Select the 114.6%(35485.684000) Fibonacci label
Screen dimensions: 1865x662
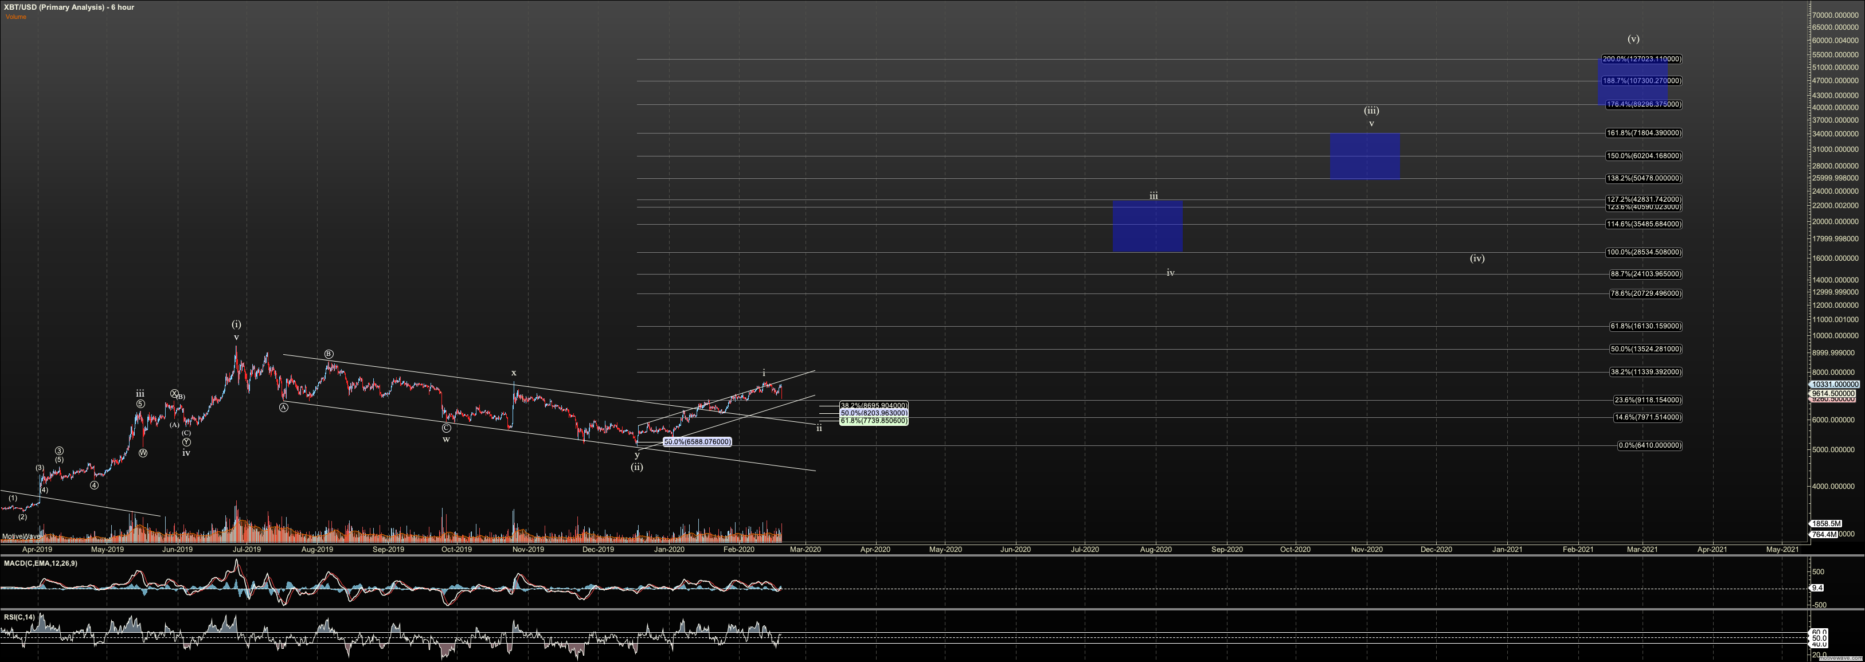(x=1644, y=224)
